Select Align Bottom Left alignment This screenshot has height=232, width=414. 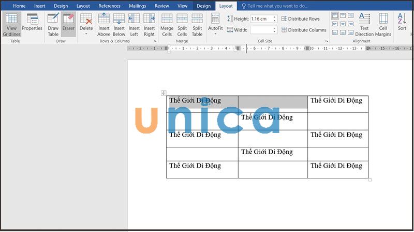pyautogui.click(x=335, y=32)
